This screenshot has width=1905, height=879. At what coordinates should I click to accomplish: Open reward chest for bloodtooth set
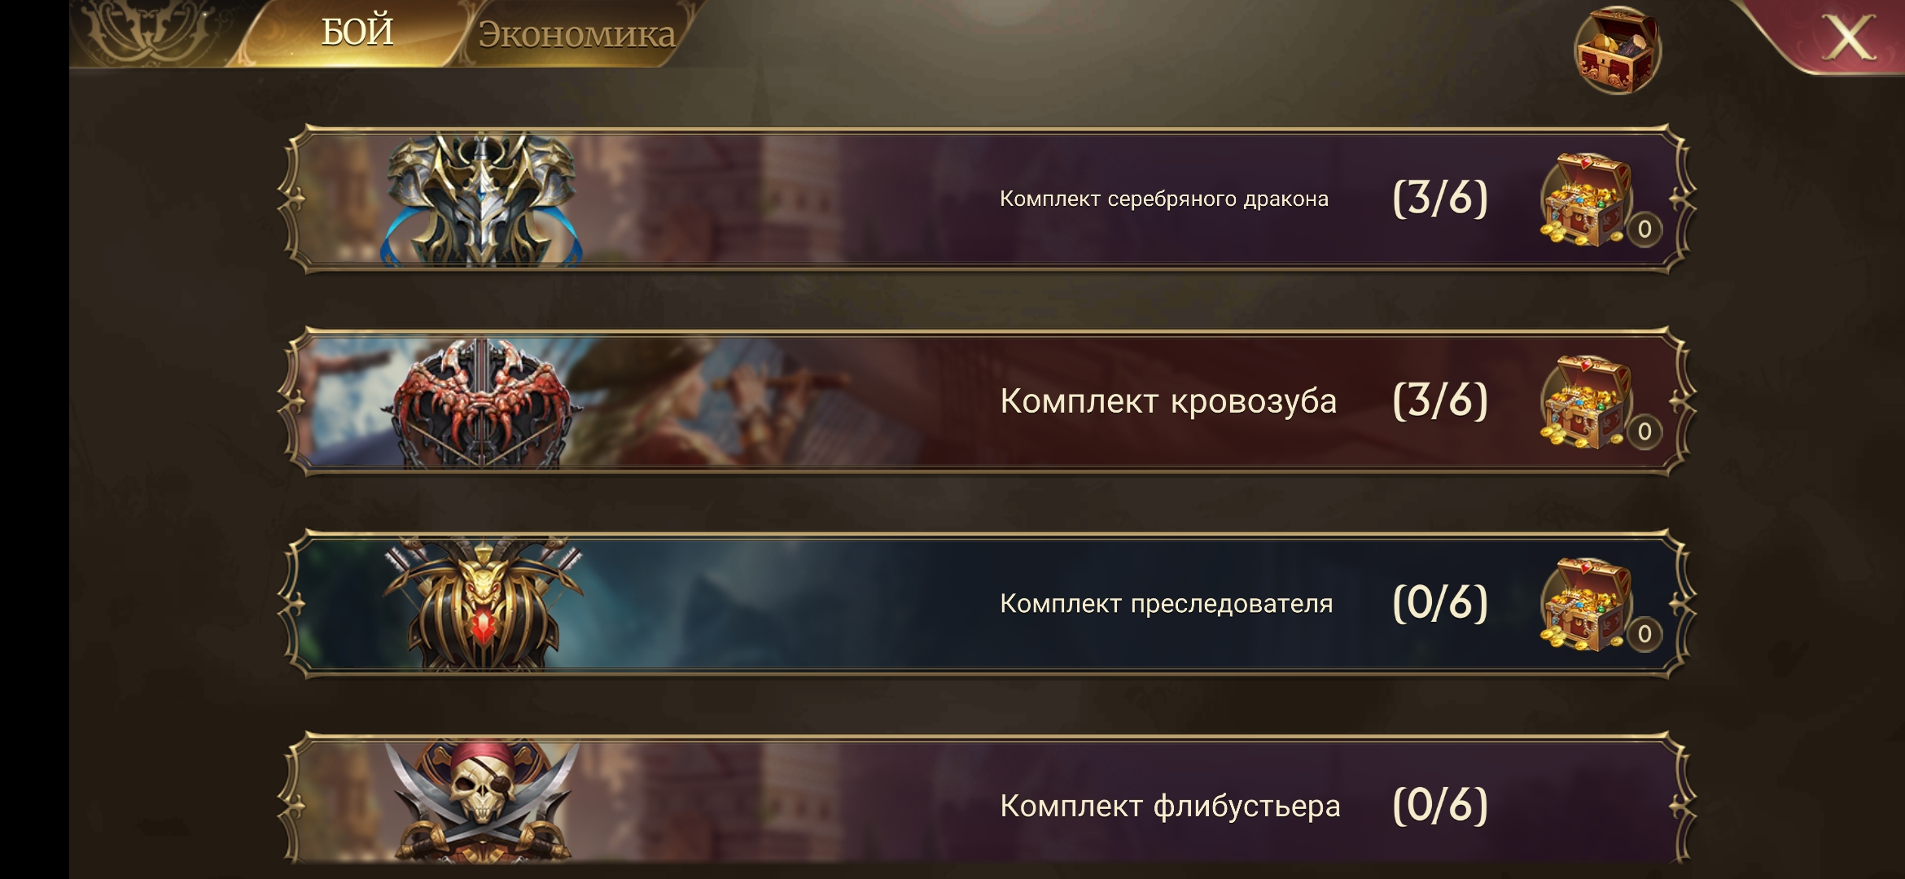pos(1587,402)
